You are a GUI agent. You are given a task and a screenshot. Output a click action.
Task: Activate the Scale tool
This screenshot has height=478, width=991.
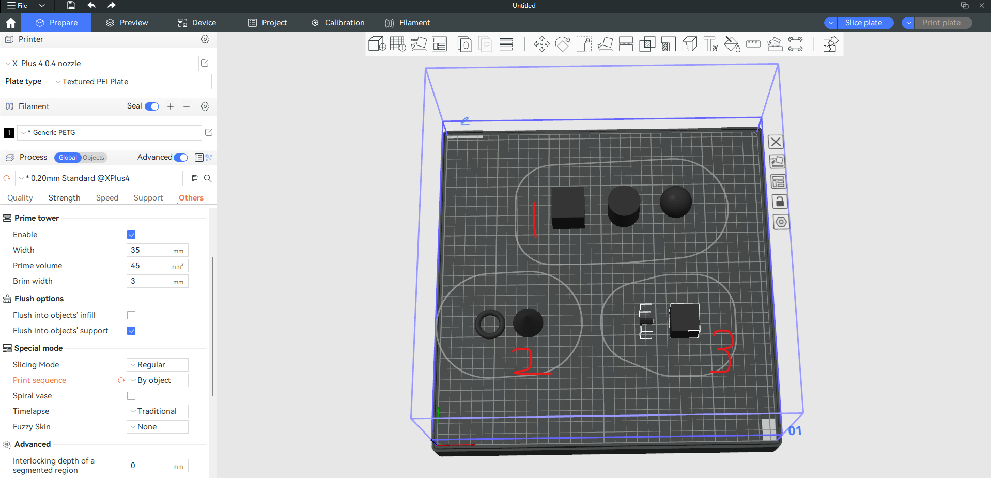[584, 44]
